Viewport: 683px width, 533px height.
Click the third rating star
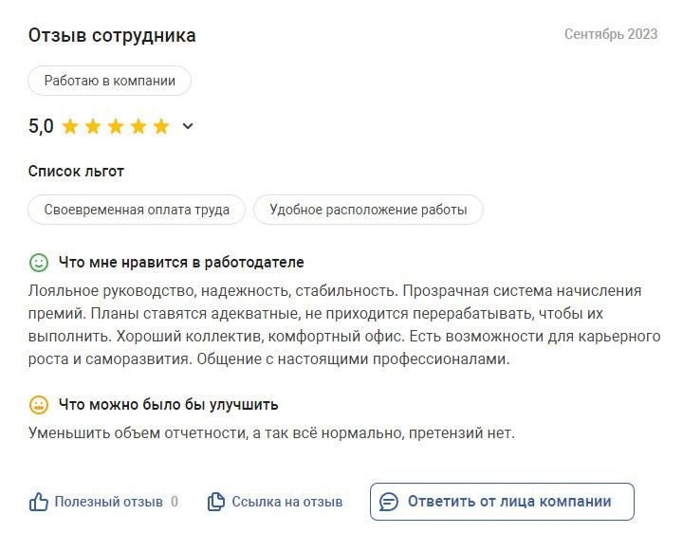(116, 127)
